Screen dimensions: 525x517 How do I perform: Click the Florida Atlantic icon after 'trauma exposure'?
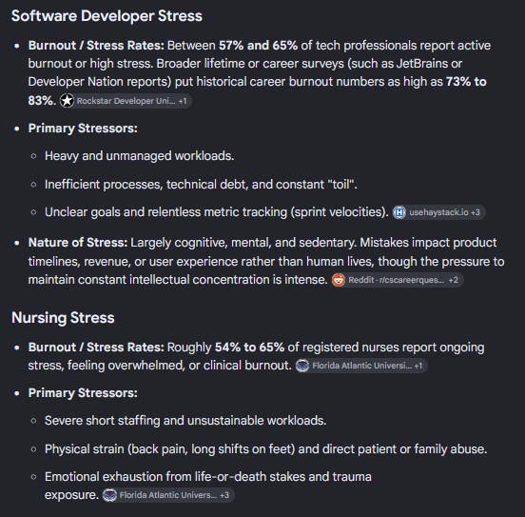pyautogui.click(x=109, y=495)
